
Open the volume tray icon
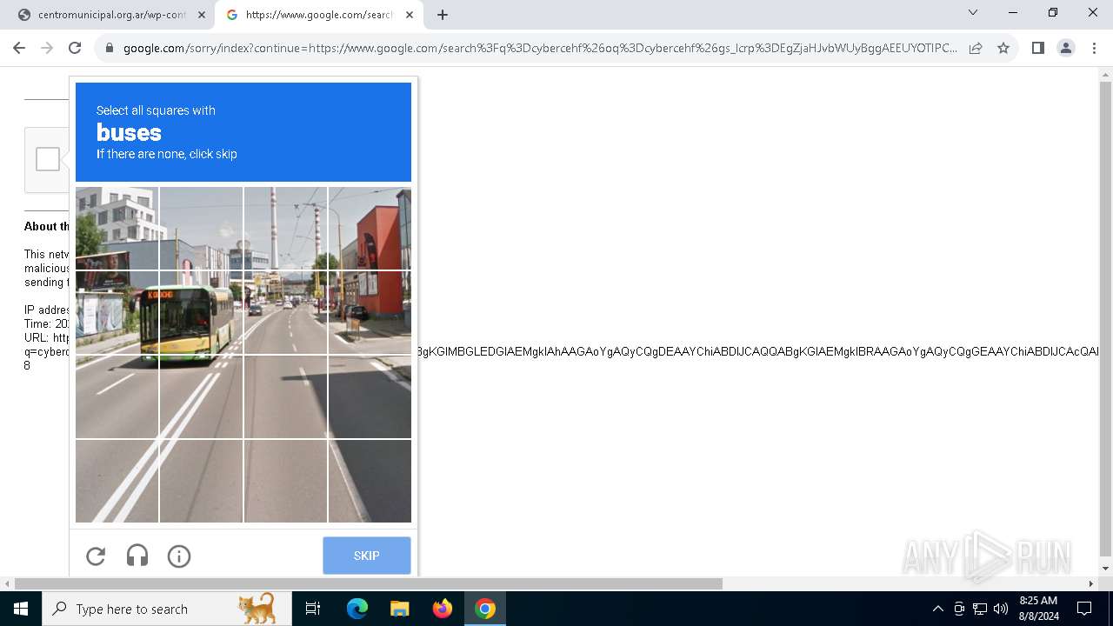coord(1001,609)
